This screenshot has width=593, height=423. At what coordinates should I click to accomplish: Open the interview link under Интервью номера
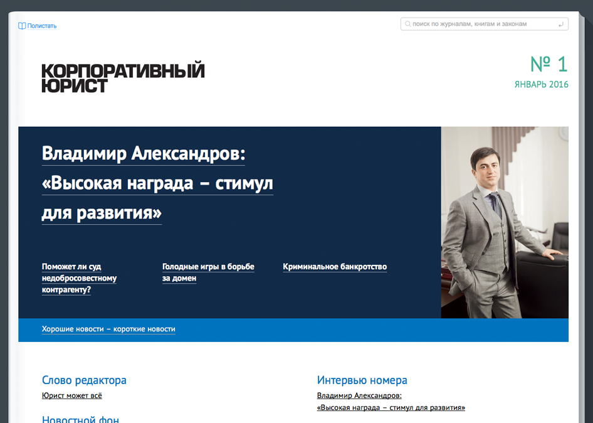[391, 402]
